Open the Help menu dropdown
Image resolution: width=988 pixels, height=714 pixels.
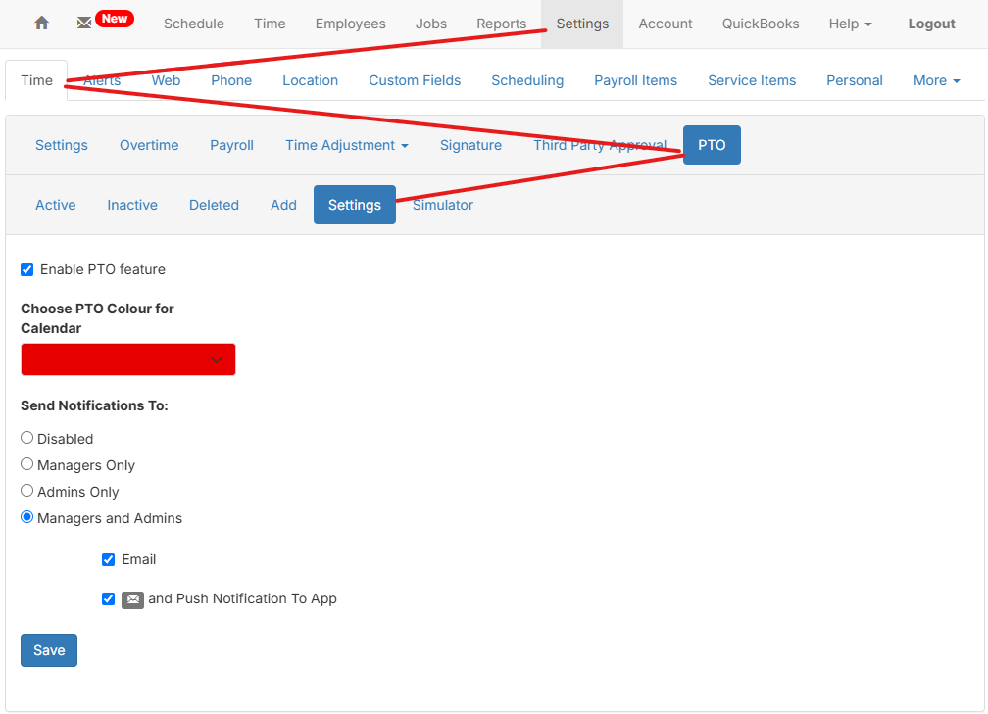[x=849, y=23]
